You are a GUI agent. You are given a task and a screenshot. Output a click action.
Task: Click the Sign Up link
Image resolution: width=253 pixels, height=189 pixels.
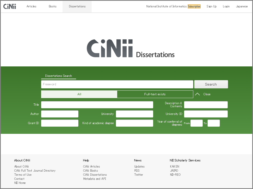212,6
